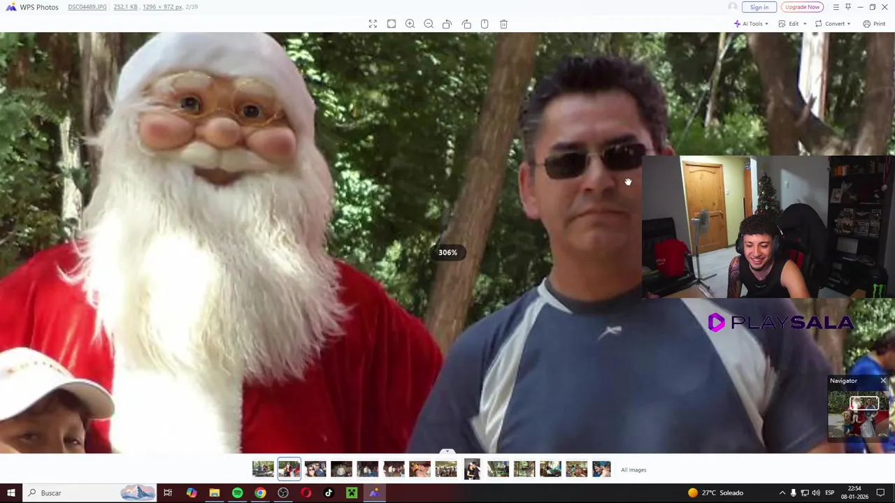The width and height of the screenshot is (895, 503).
Task: Zoom in on the photo
Action: point(410,24)
